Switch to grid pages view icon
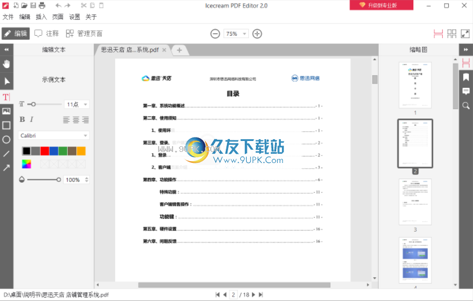473x301 pixels. 452,34
